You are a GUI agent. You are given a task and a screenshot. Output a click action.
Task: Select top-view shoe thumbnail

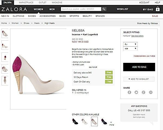click(x=5, y=81)
